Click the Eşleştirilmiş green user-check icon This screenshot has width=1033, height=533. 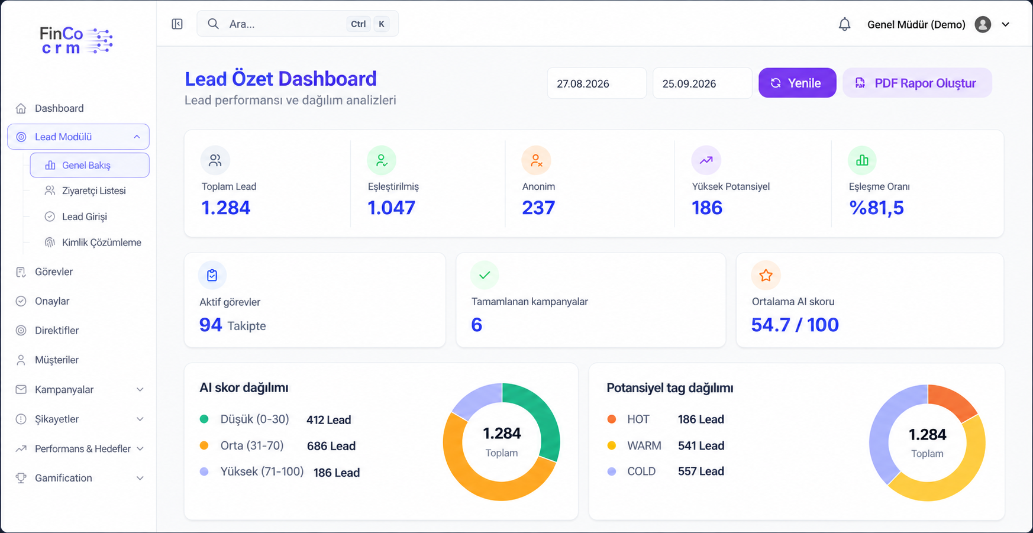[x=382, y=160]
